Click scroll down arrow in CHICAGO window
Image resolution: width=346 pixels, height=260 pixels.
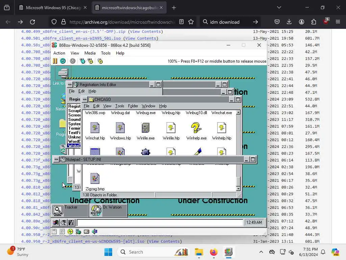pos(238,189)
